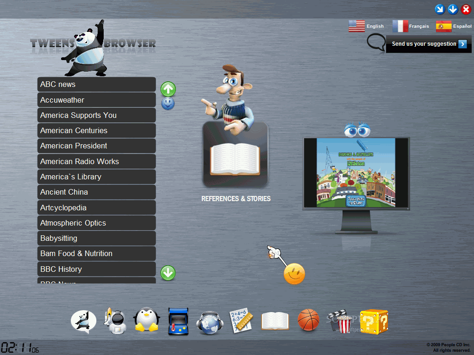Click the green down arrow list scroller
This screenshot has width=474, height=355.
coord(168,273)
